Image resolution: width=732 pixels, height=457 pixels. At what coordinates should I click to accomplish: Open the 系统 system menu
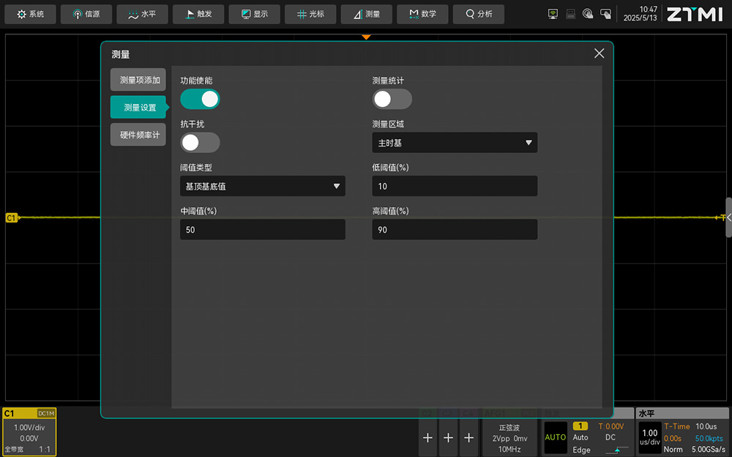click(x=30, y=14)
